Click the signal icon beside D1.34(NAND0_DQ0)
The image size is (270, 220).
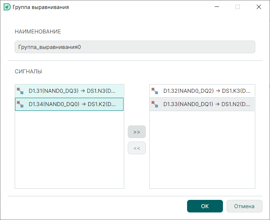click(x=20, y=104)
